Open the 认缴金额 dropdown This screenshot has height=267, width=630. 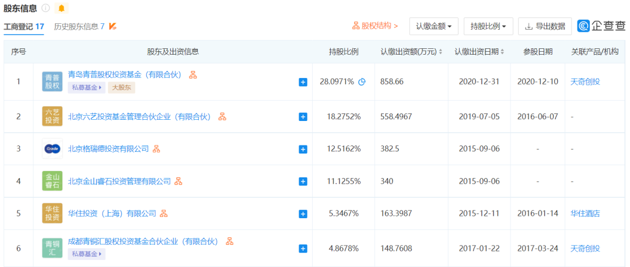(433, 26)
